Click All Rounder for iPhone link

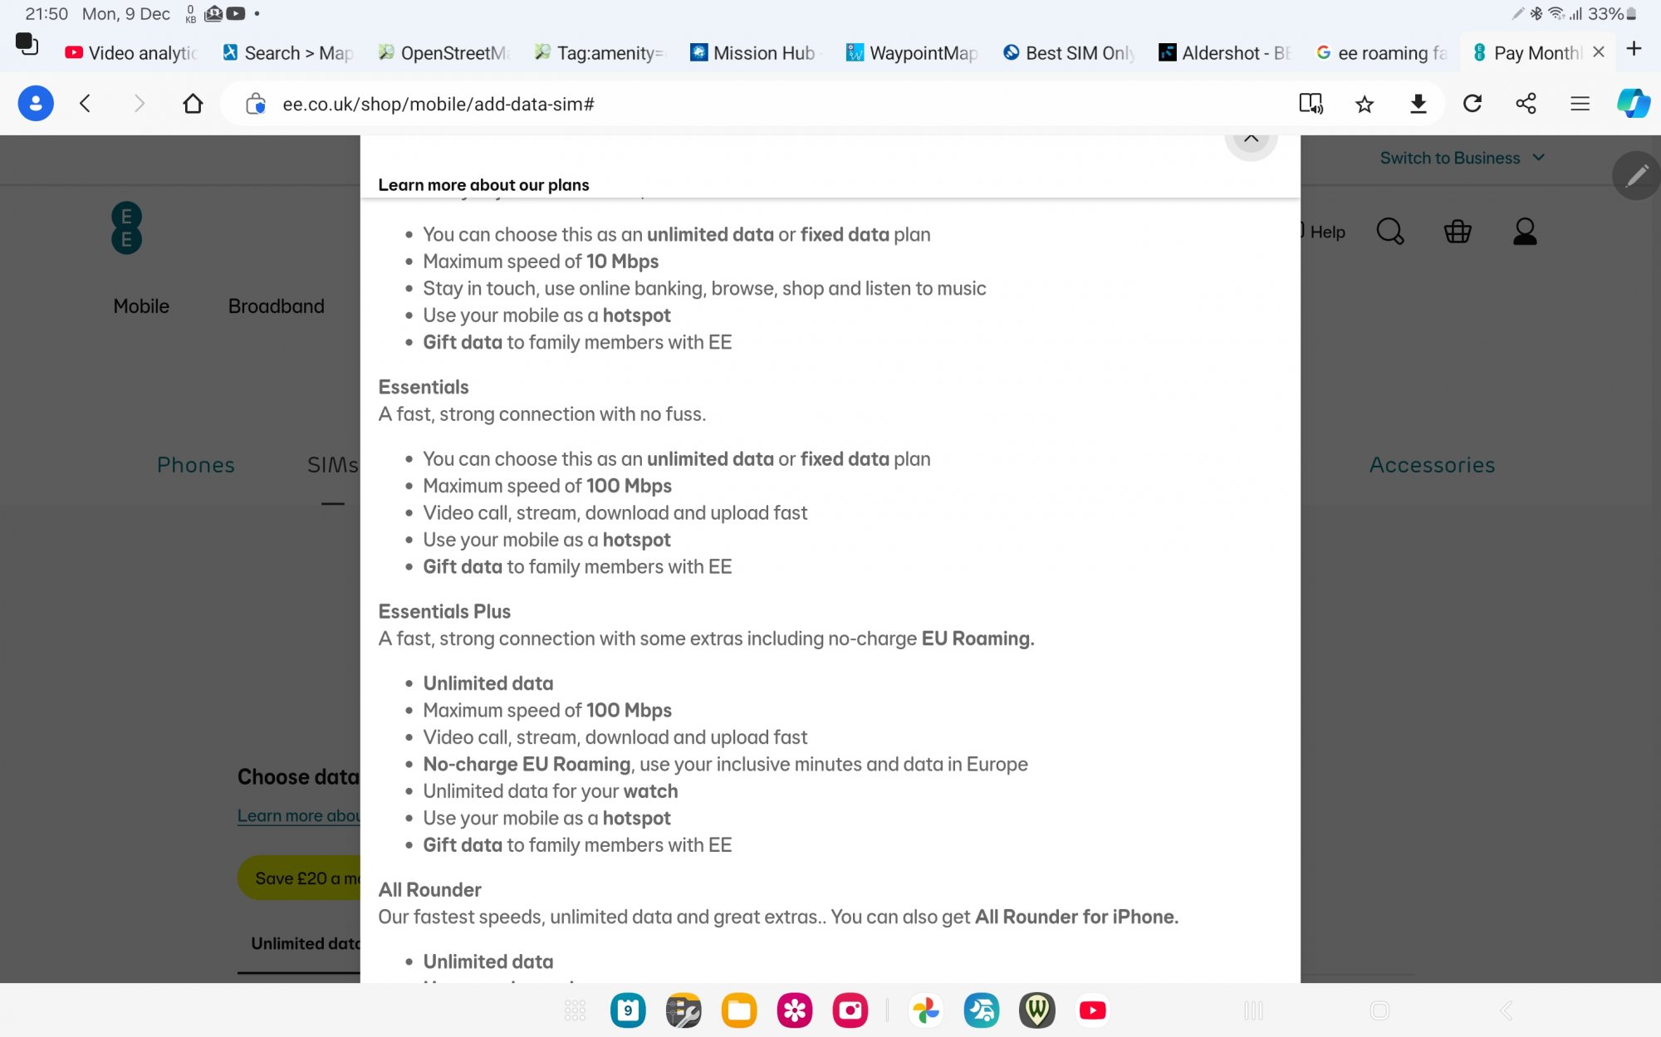[1073, 915]
